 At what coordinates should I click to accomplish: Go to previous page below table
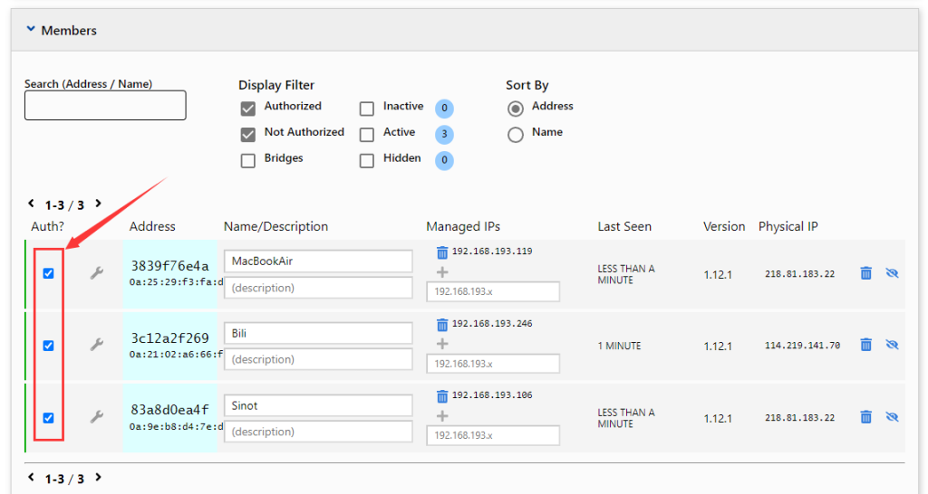[31, 478]
